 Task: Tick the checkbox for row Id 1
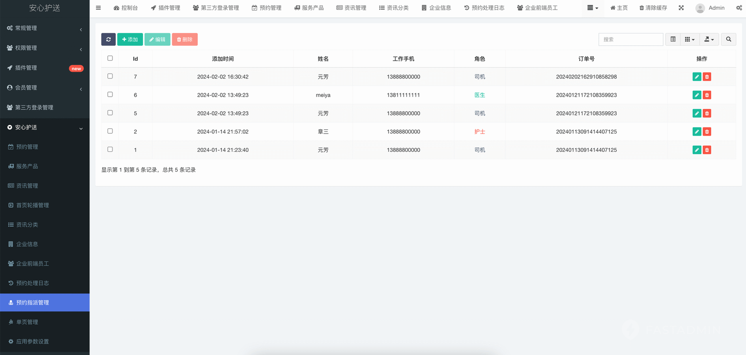pos(110,149)
